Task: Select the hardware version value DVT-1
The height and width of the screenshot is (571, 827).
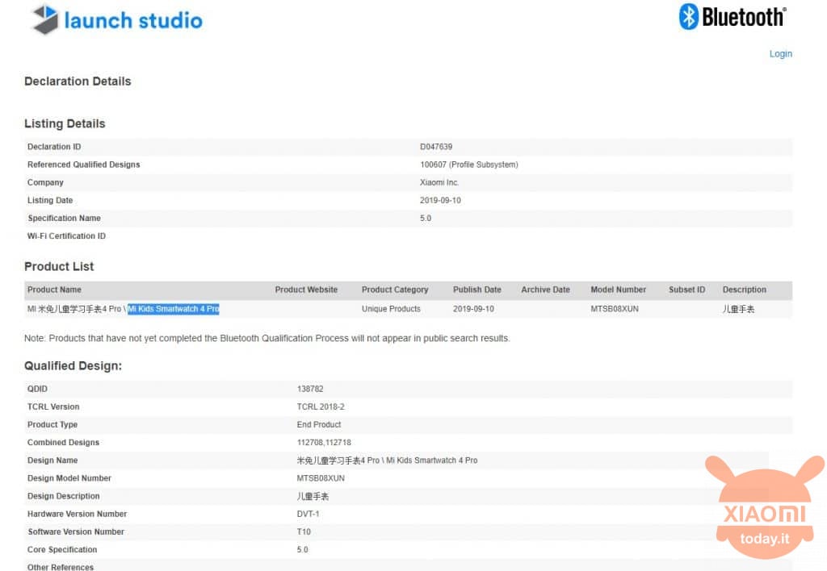Action: pos(308,514)
